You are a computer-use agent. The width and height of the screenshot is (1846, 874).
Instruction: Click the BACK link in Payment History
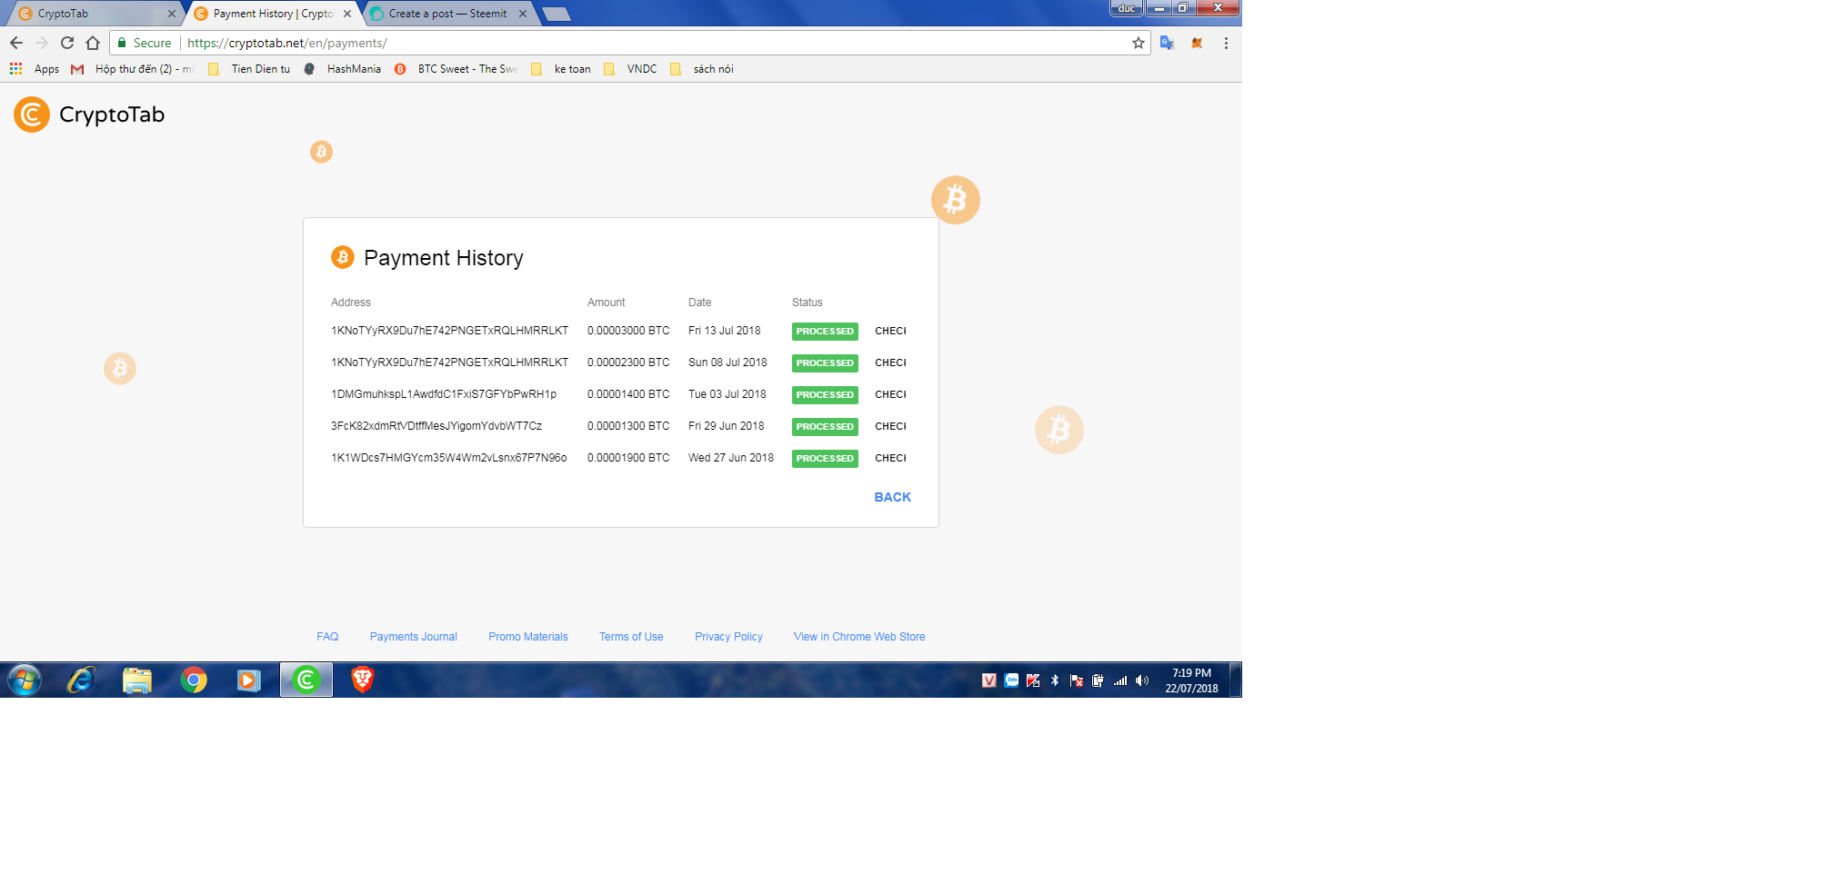click(x=892, y=497)
